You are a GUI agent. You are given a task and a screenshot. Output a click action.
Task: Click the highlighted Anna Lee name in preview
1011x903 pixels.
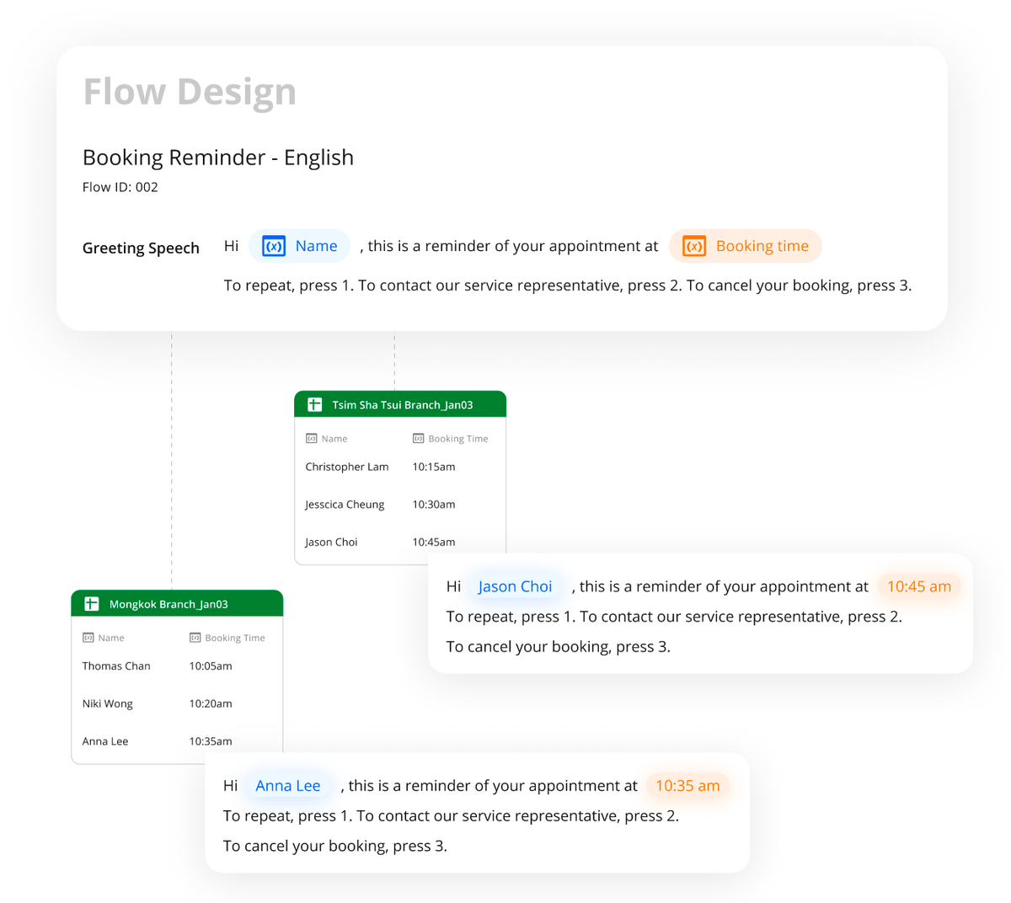288,786
